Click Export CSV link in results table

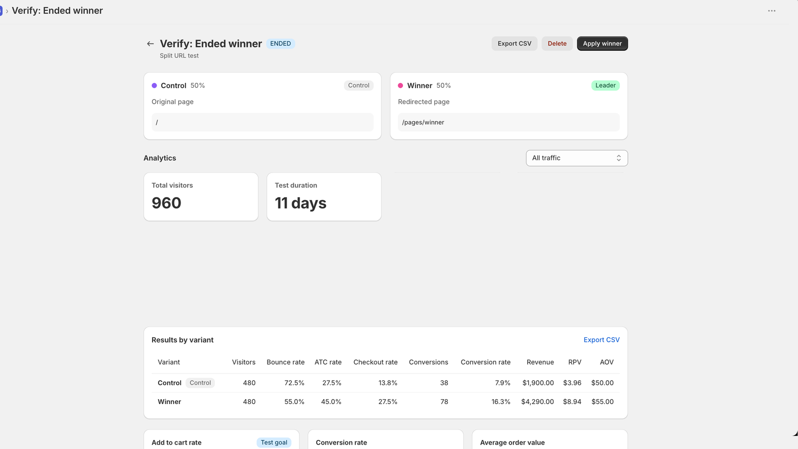[601, 340]
